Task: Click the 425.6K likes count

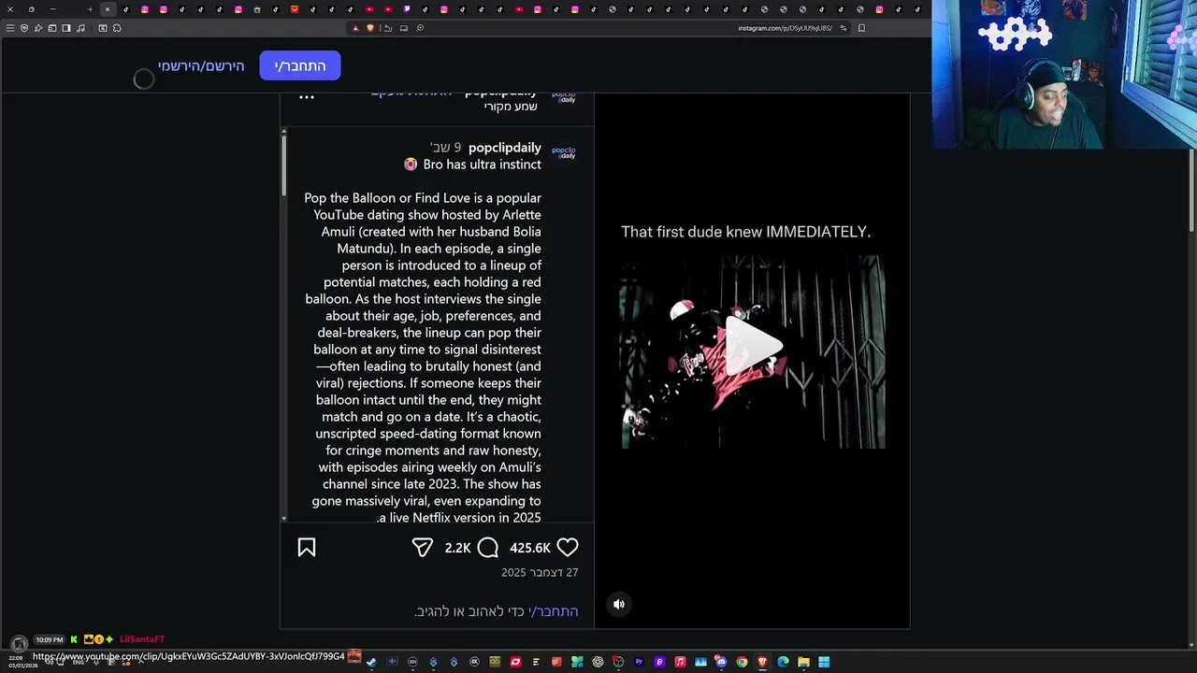Action: click(x=530, y=548)
